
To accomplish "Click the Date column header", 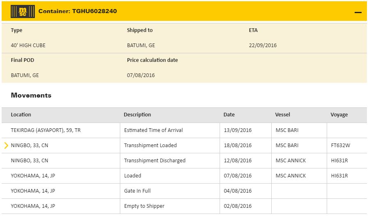I will pos(229,115).
